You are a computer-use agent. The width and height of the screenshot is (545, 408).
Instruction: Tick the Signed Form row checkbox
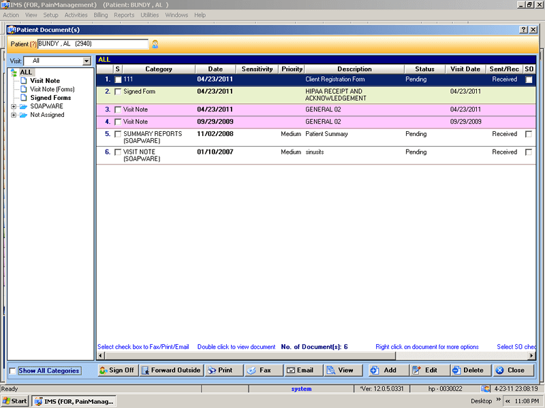(118, 91)
